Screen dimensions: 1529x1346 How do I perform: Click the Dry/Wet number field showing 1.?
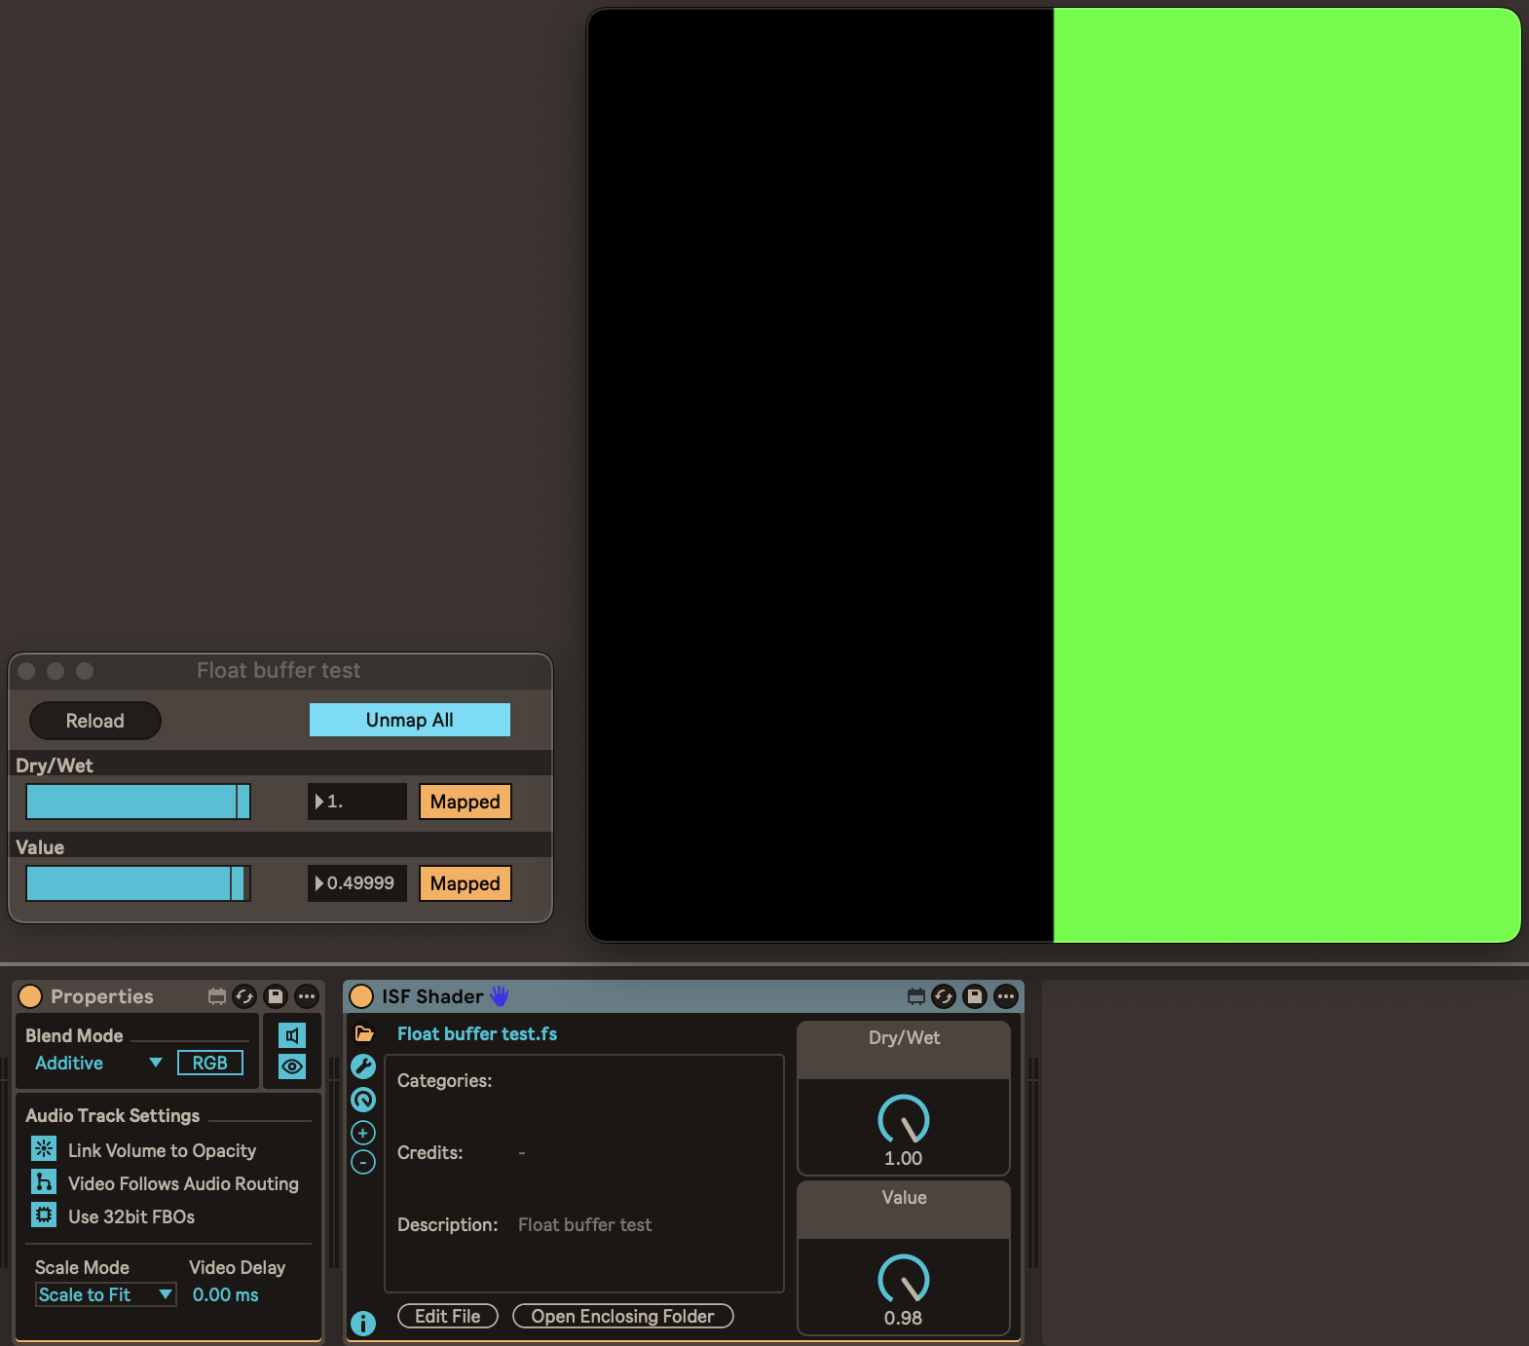coord(357,802)
